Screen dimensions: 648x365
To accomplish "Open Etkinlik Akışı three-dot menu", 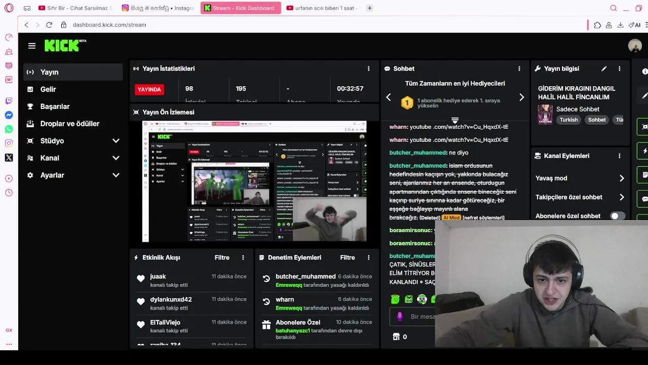I will pyautogui.click(x=243, y=258).
